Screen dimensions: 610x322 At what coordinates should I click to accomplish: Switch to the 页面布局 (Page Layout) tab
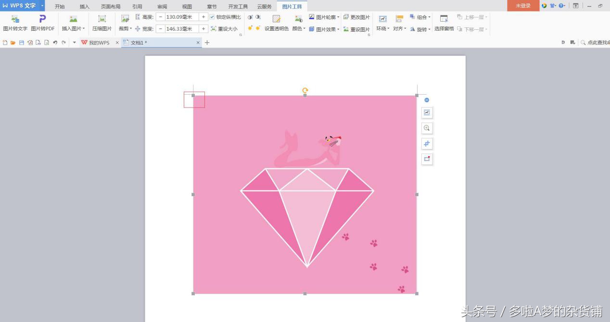pos(111,6)
